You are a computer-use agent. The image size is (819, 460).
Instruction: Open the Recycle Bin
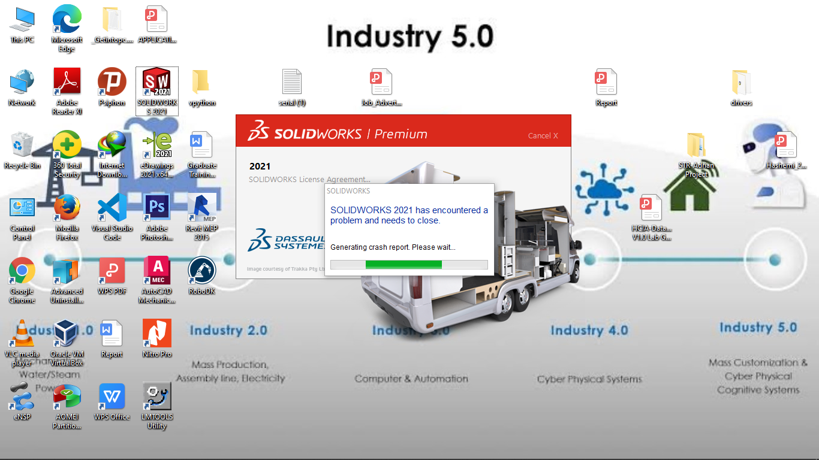click(x=22, y=151)
